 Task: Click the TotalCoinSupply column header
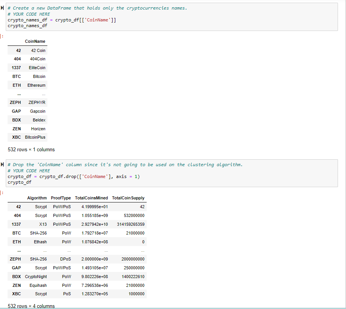point(128,198)
